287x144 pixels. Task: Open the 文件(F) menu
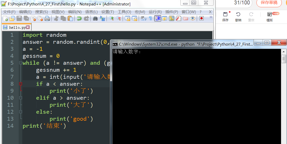9,12
